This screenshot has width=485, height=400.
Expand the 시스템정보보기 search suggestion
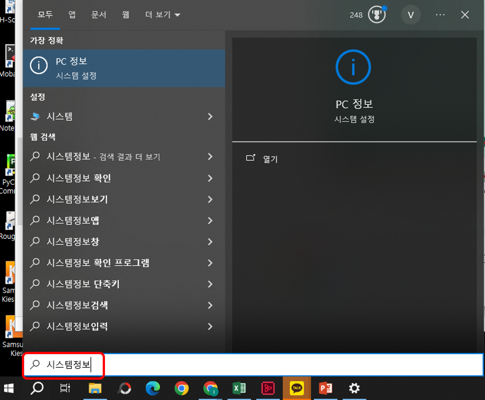[x=77, y=199]
